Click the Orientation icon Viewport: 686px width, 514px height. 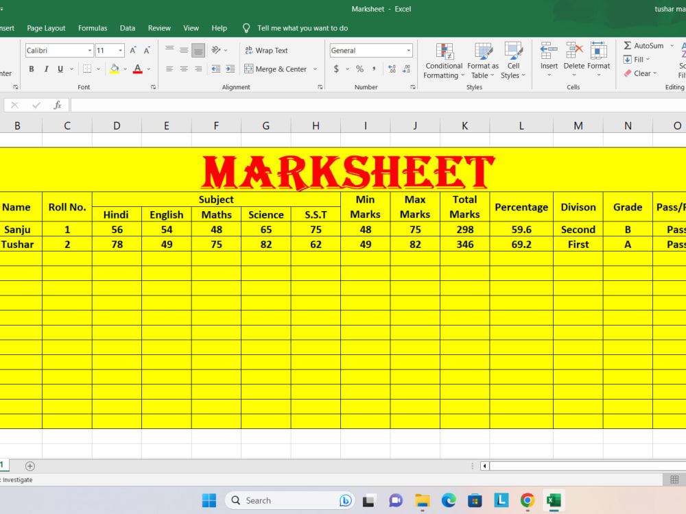tap(216, 50)
